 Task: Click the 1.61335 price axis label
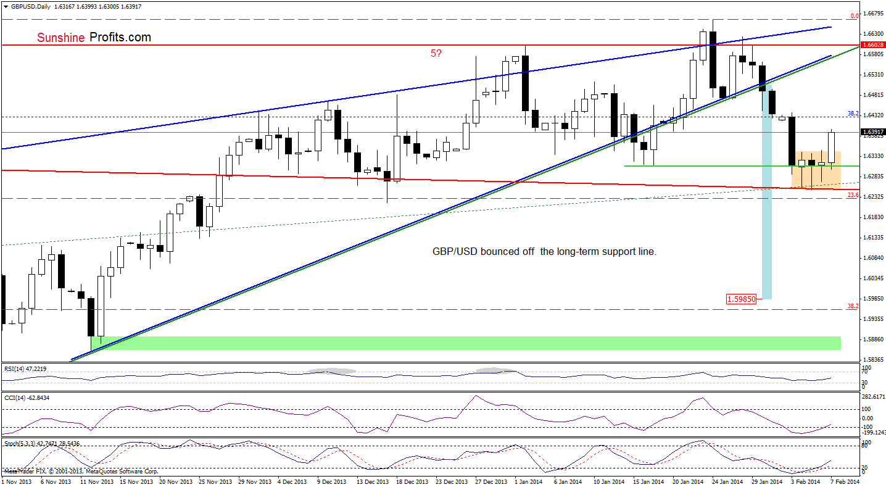tap(872, 237)
